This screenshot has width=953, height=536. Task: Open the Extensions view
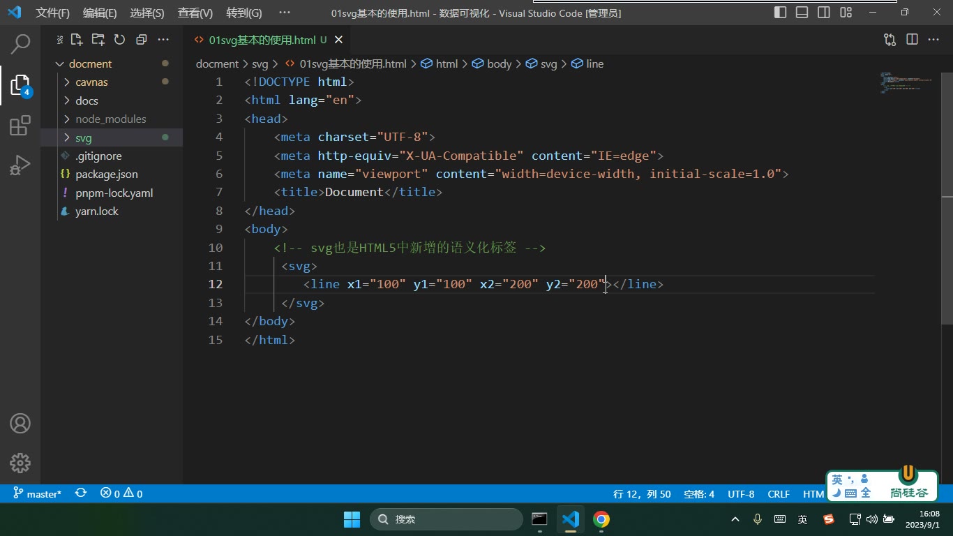[20, 126]
